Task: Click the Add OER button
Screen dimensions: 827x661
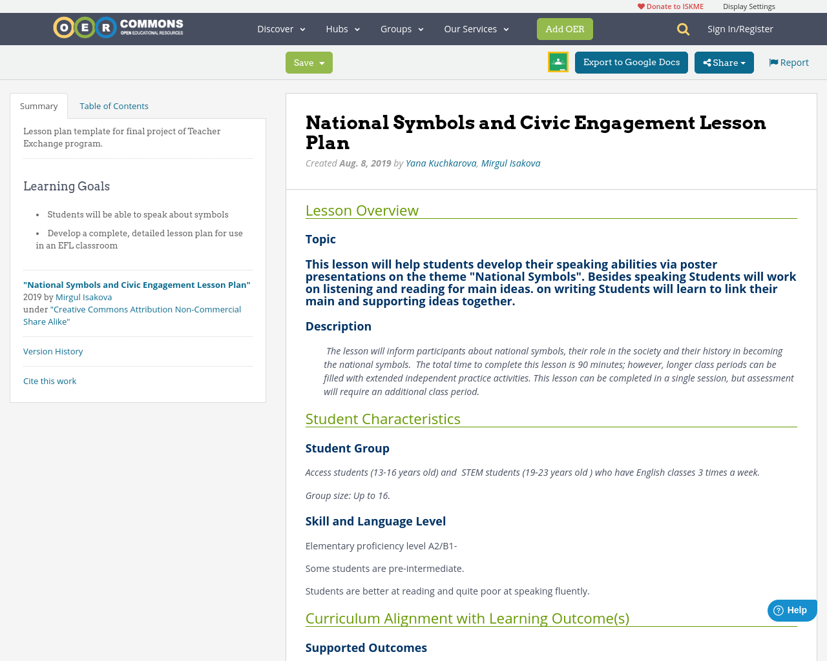Action: (x=565, y=28)
